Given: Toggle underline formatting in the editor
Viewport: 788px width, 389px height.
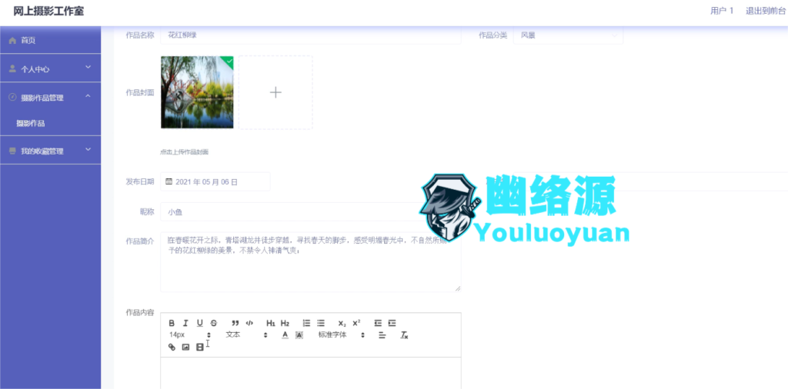Looking at the screenshot, I should (x=199, y=323).
